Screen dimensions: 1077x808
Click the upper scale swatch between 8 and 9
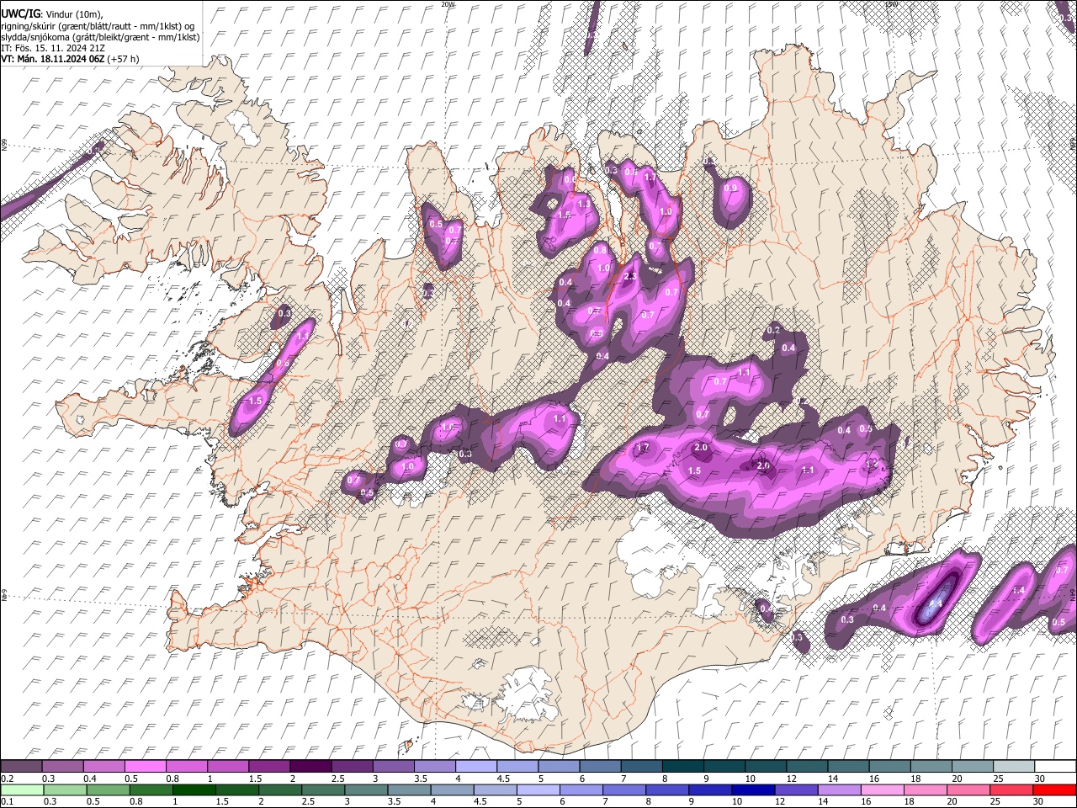[682, 767]
